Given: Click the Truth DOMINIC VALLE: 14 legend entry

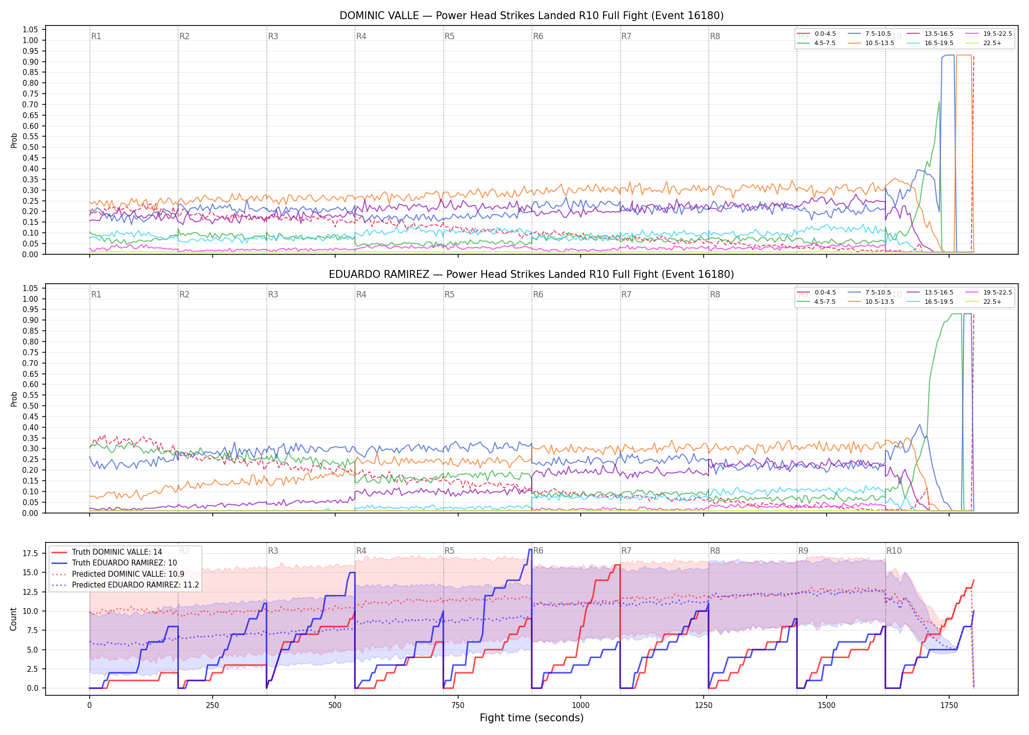Looking at the screenshot, I should (x=107, y=552).
